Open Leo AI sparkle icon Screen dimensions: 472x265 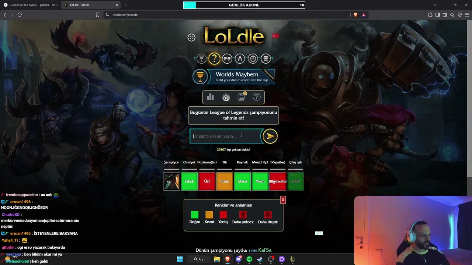pyautogui.click(x=452, y=15)
